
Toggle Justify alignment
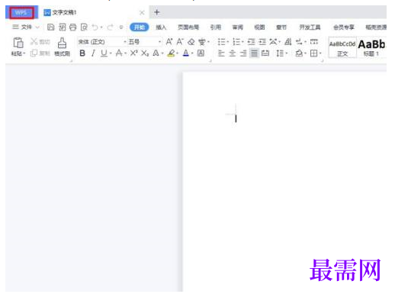pos(254,53)
